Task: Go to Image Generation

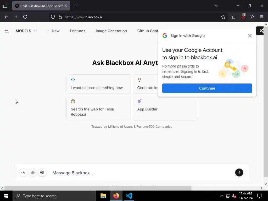Action: coord(111,31)
